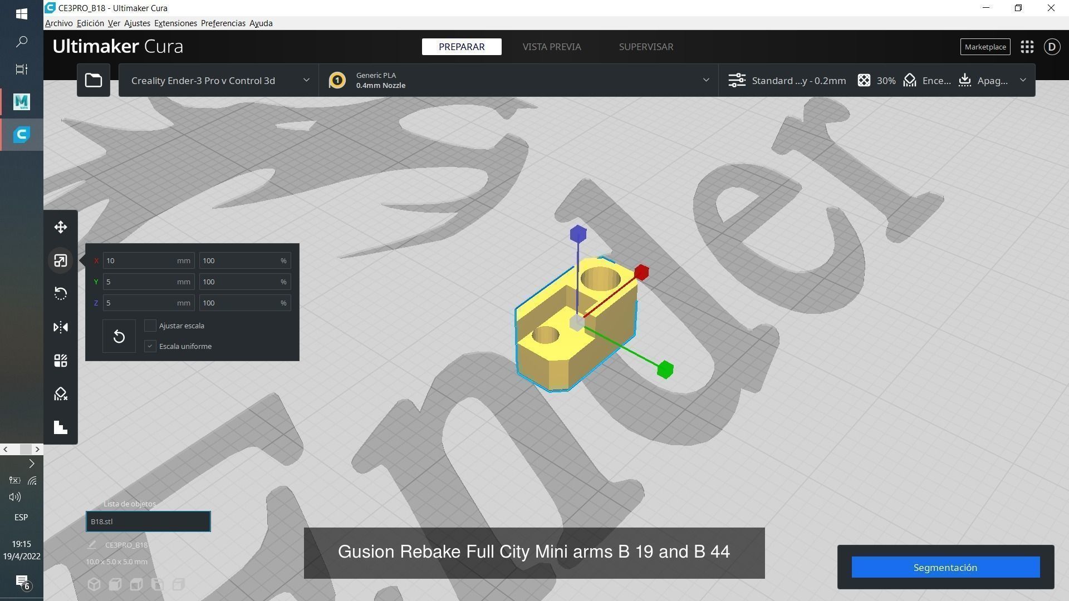This screenshot has width=1069, height=601.
Task: Select the Move tool icon
Action: click(x=60, y=227)
